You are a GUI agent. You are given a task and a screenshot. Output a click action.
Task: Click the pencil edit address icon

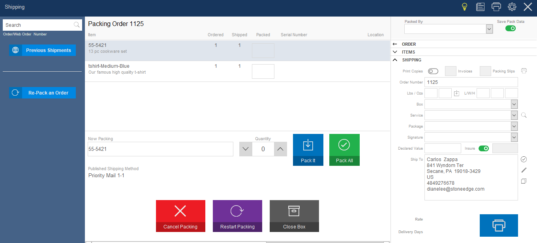524,170
